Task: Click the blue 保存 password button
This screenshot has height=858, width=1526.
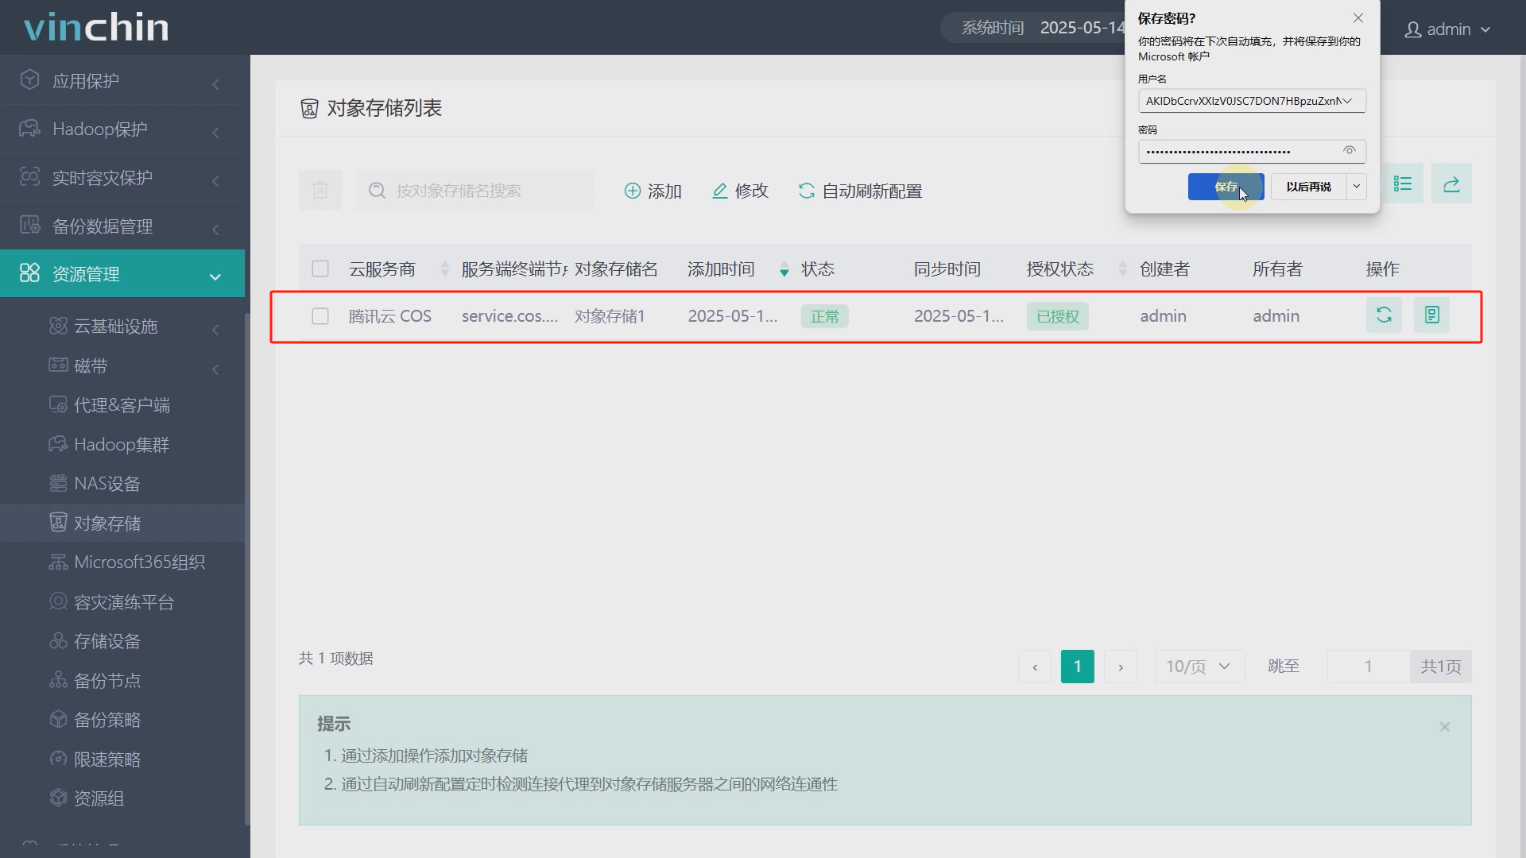Action: (x=1225, y=187)
